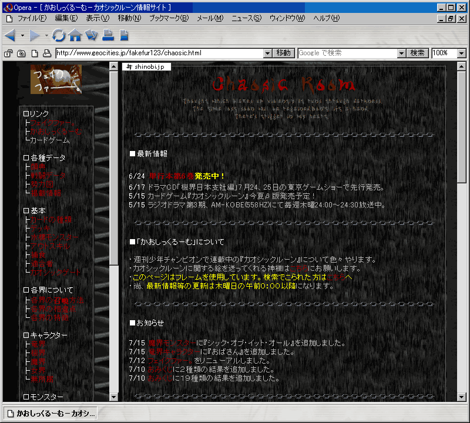The height and width of the screenshot is (423, 470).
Task: Open the 魔界モンスター link in the 7/15 notice
Action: [x=172, y=343]
